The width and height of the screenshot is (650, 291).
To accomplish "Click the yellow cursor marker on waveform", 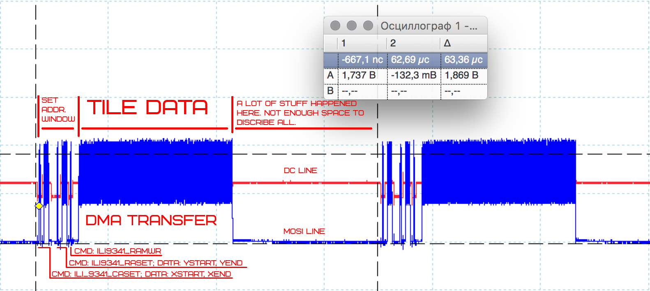I will 39,206.
